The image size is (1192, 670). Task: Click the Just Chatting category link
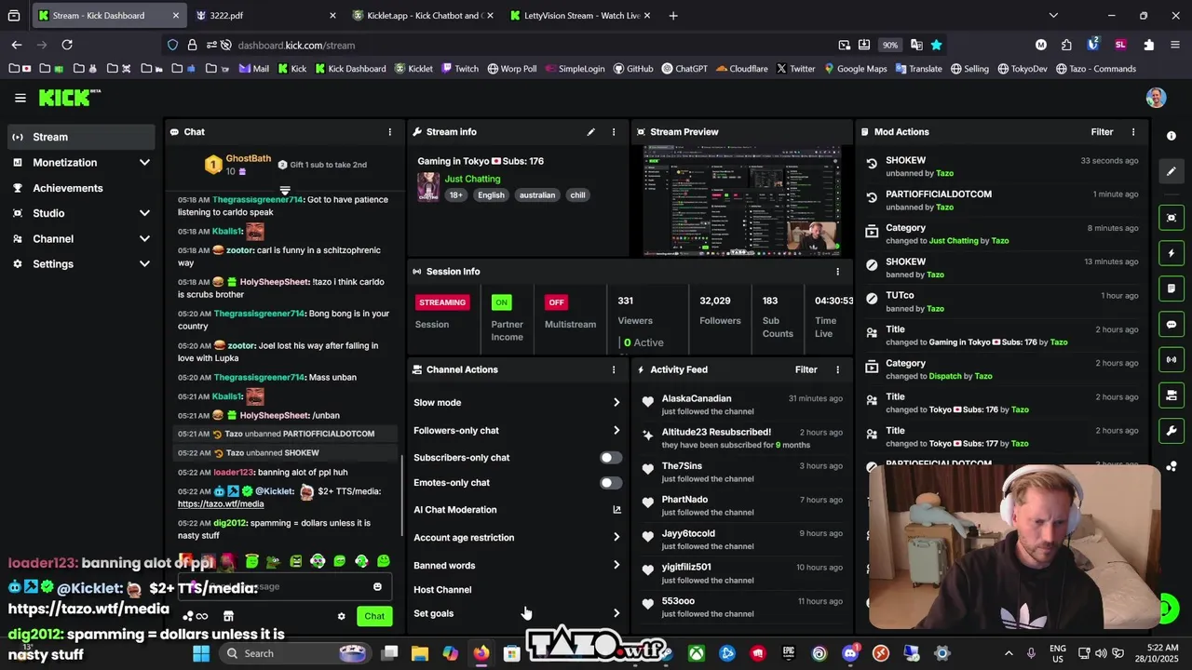click(x=472, y=179)
